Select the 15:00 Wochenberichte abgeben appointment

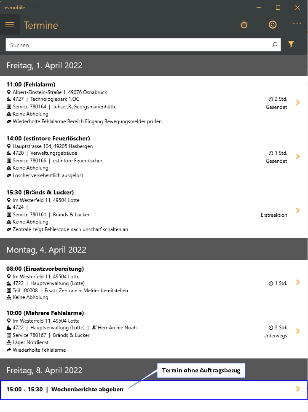[154, 390]
